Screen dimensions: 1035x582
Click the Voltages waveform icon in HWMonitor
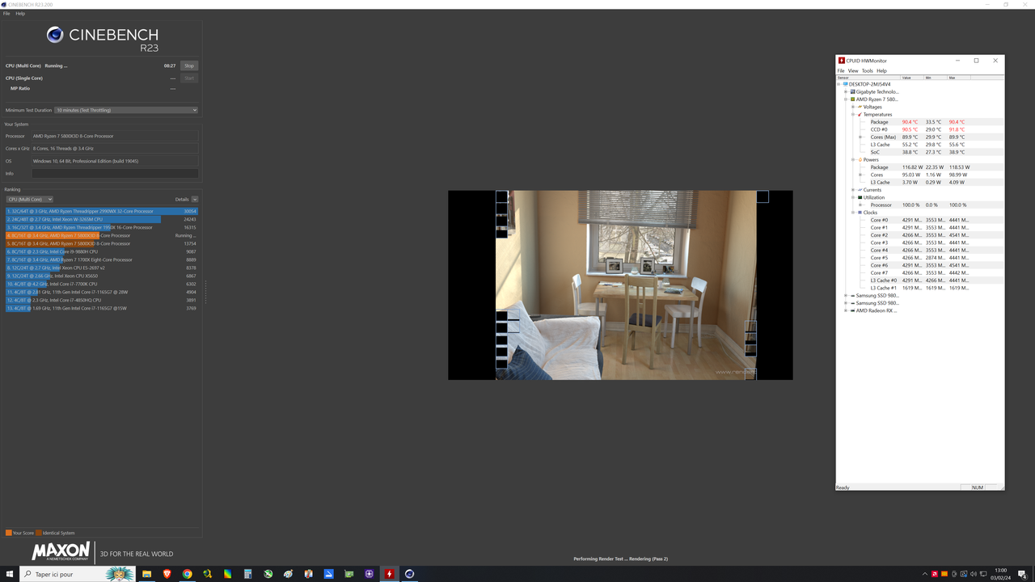coord(860,106)
